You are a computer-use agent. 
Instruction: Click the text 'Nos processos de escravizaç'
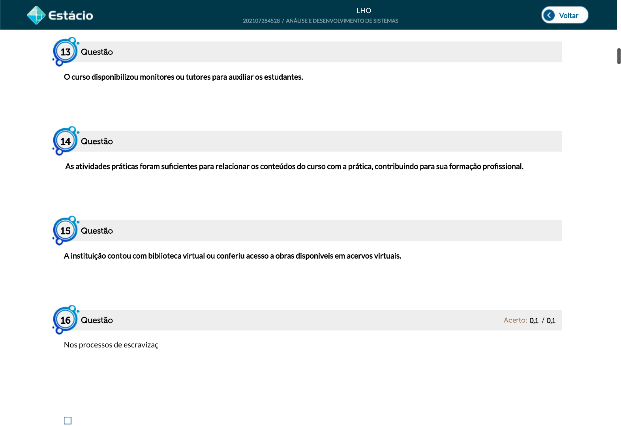coord(111,345)
